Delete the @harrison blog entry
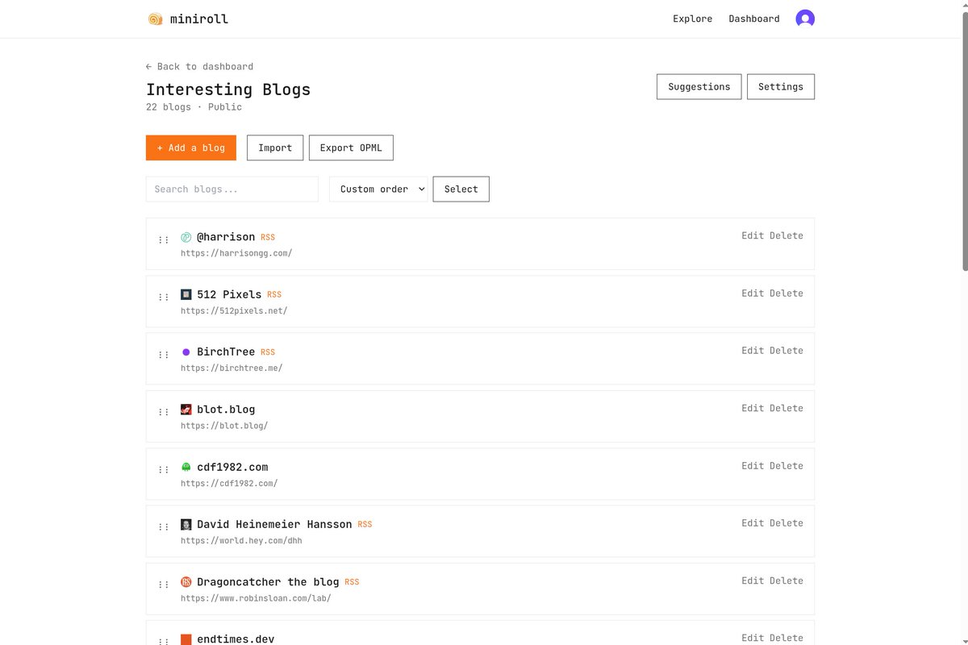Screen dimensions: 968x645 point(786,235)
